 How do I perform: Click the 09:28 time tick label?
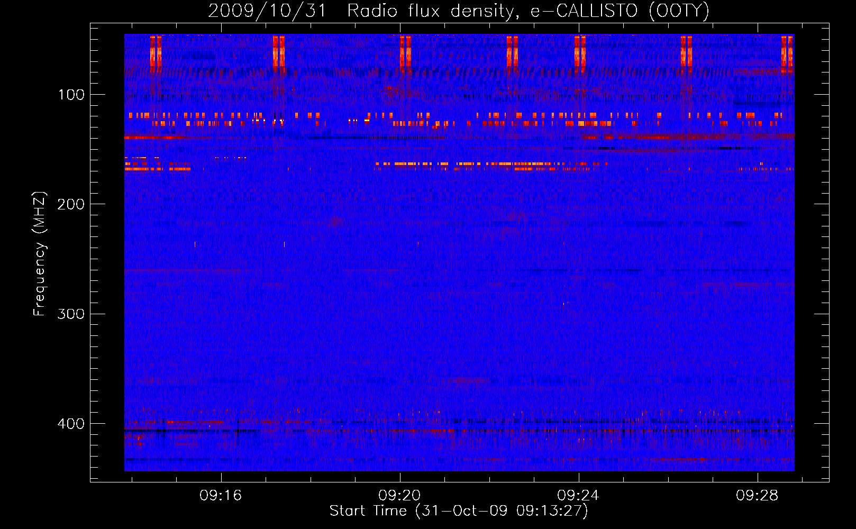coord(757,495)
